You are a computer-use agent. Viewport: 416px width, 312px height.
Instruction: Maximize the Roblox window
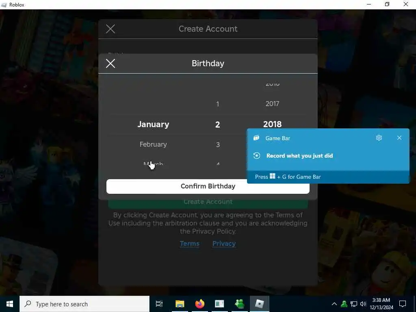pyautogui.click(x=387, y=4)
